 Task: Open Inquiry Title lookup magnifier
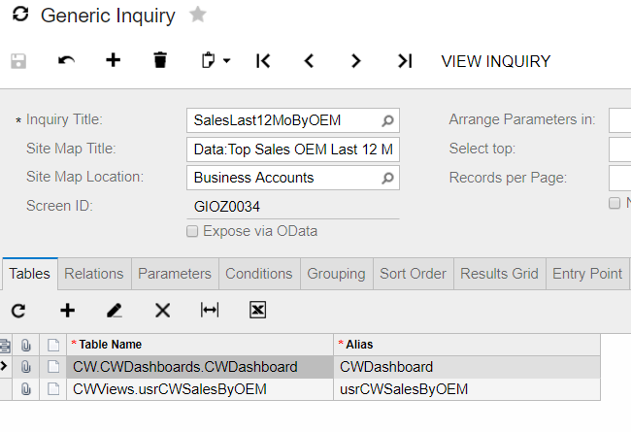[x=387, y=120]
